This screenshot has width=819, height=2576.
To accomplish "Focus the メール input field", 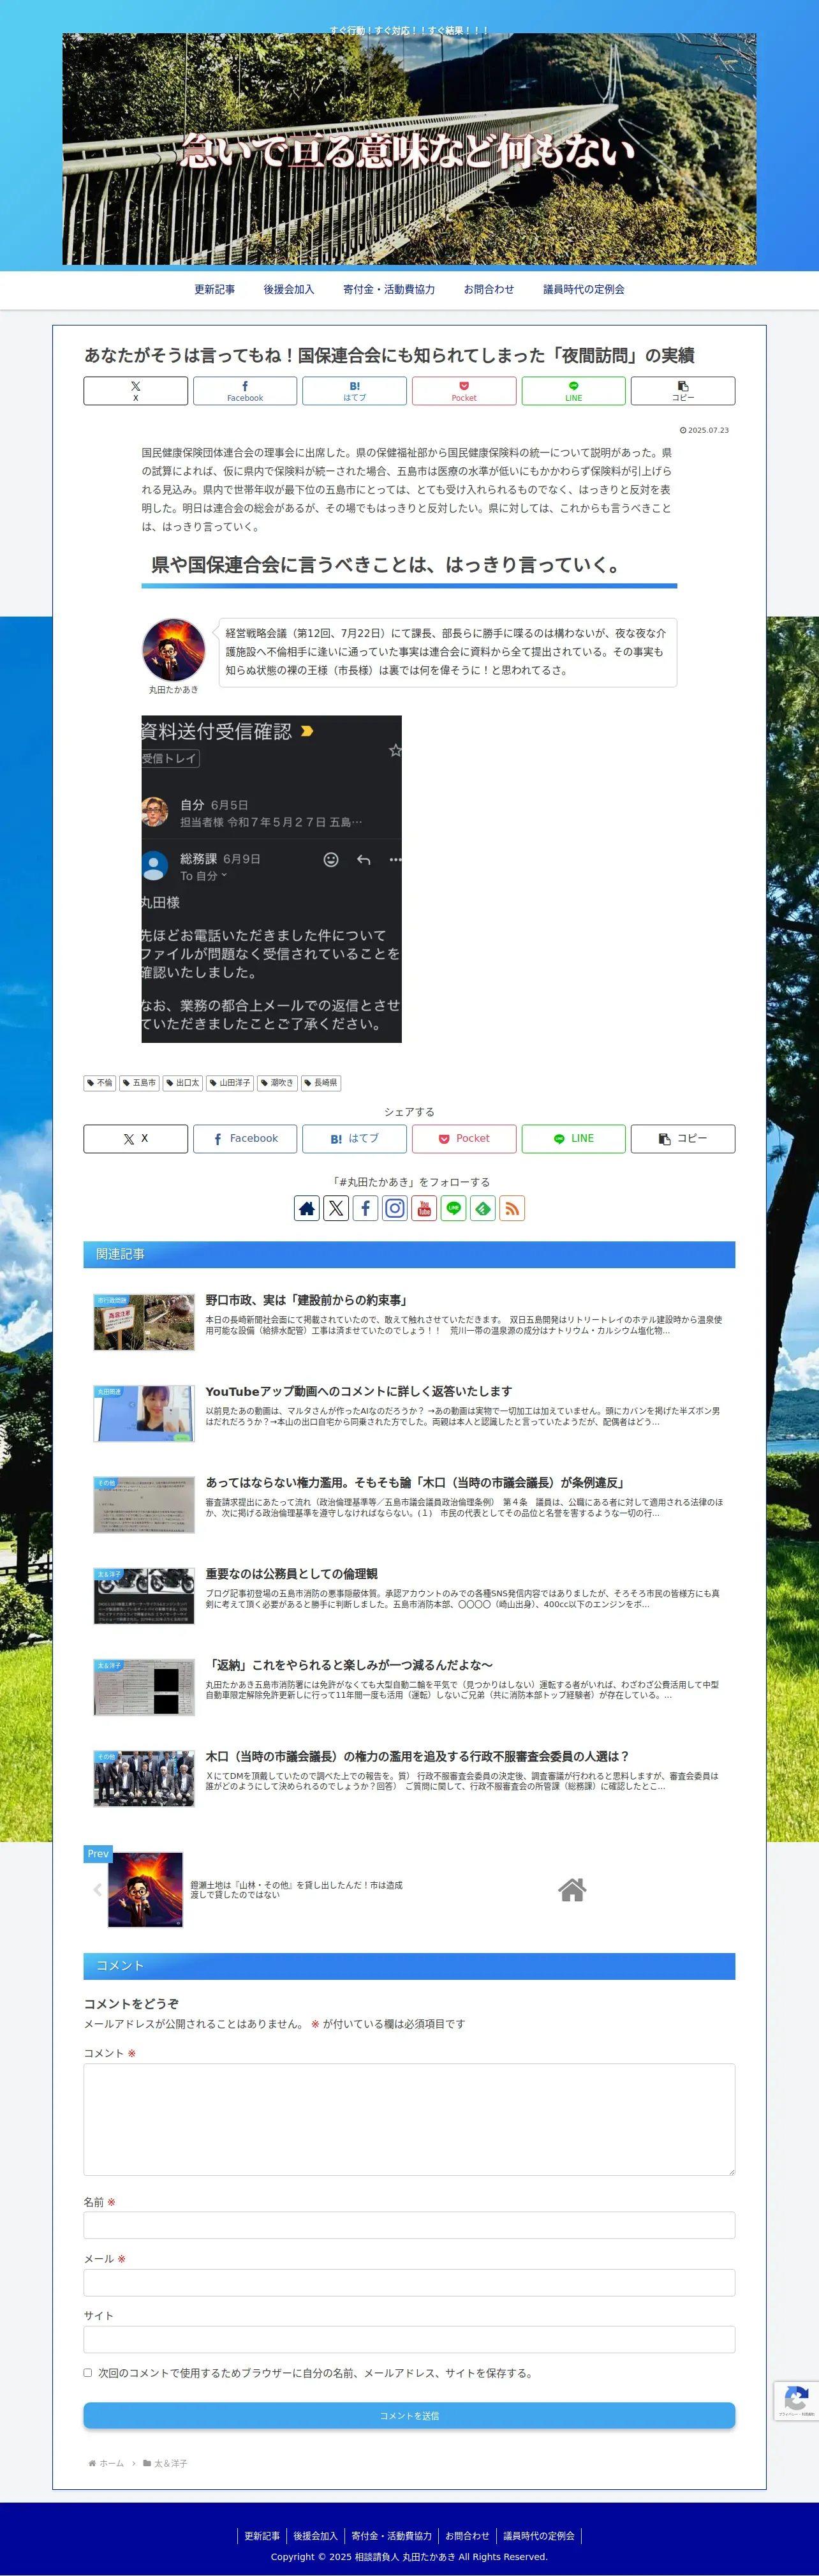I will [x=409, y=2282].
